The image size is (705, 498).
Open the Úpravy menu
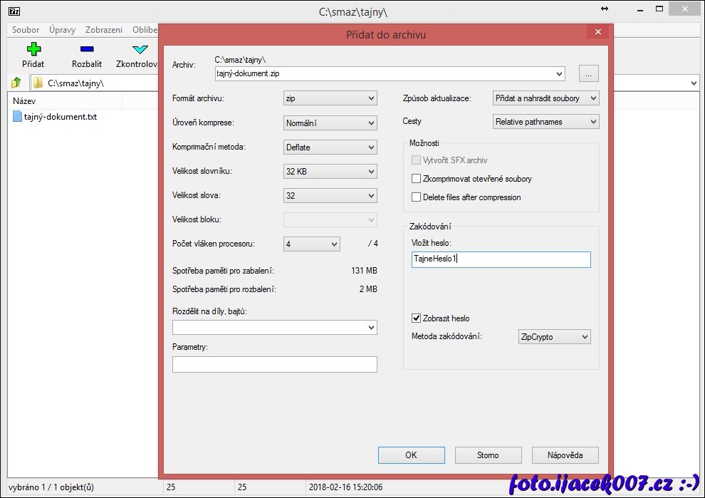62,30
